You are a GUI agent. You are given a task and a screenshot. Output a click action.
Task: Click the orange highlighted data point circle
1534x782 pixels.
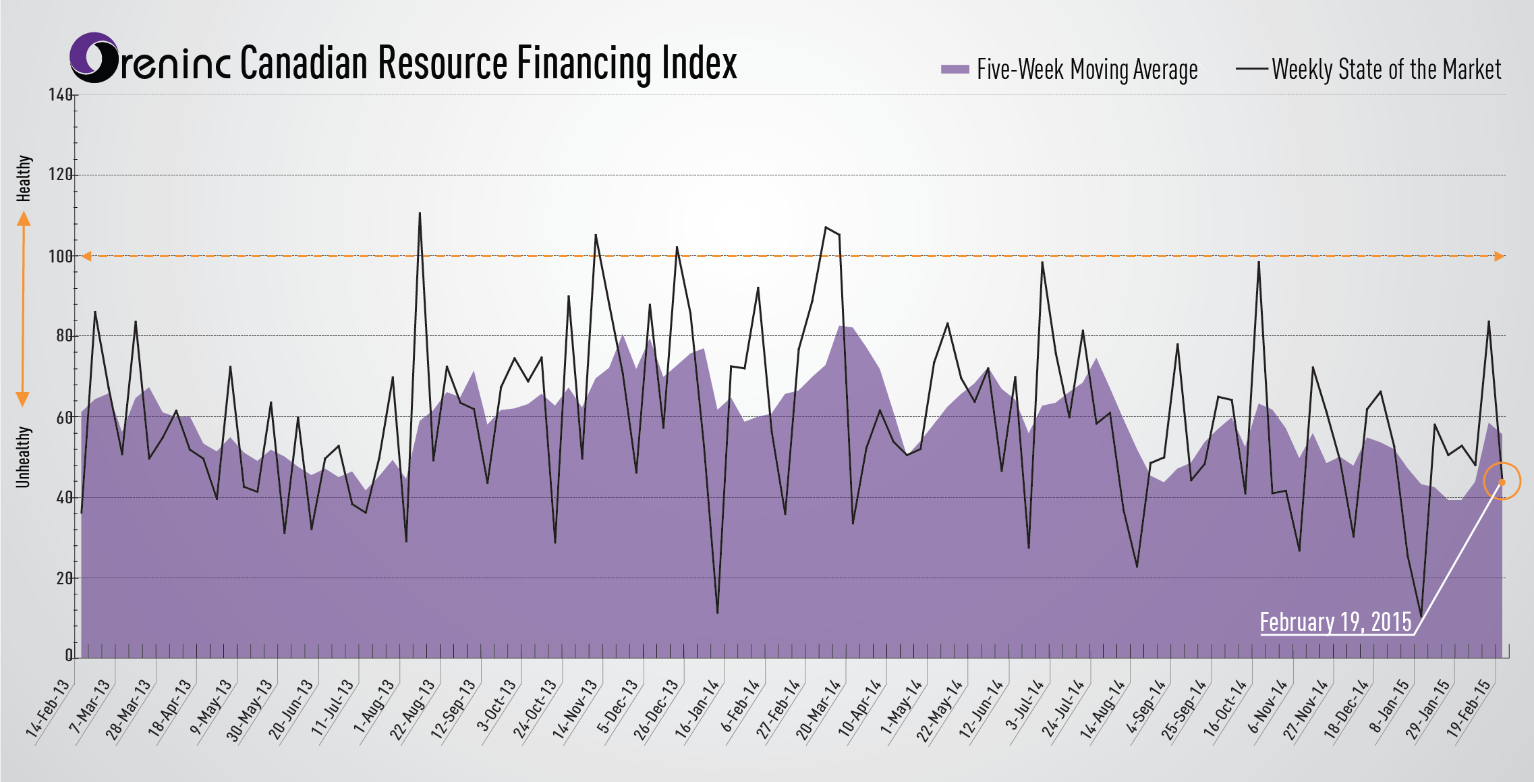coord(1502,482)
